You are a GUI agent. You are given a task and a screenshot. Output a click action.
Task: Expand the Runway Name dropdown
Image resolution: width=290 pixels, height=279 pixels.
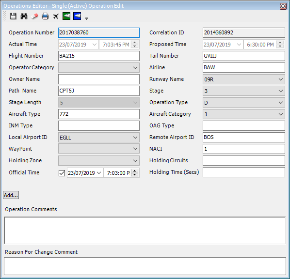[281, 79]
